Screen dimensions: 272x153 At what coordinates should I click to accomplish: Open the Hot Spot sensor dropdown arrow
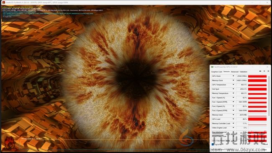click(234, 89)
